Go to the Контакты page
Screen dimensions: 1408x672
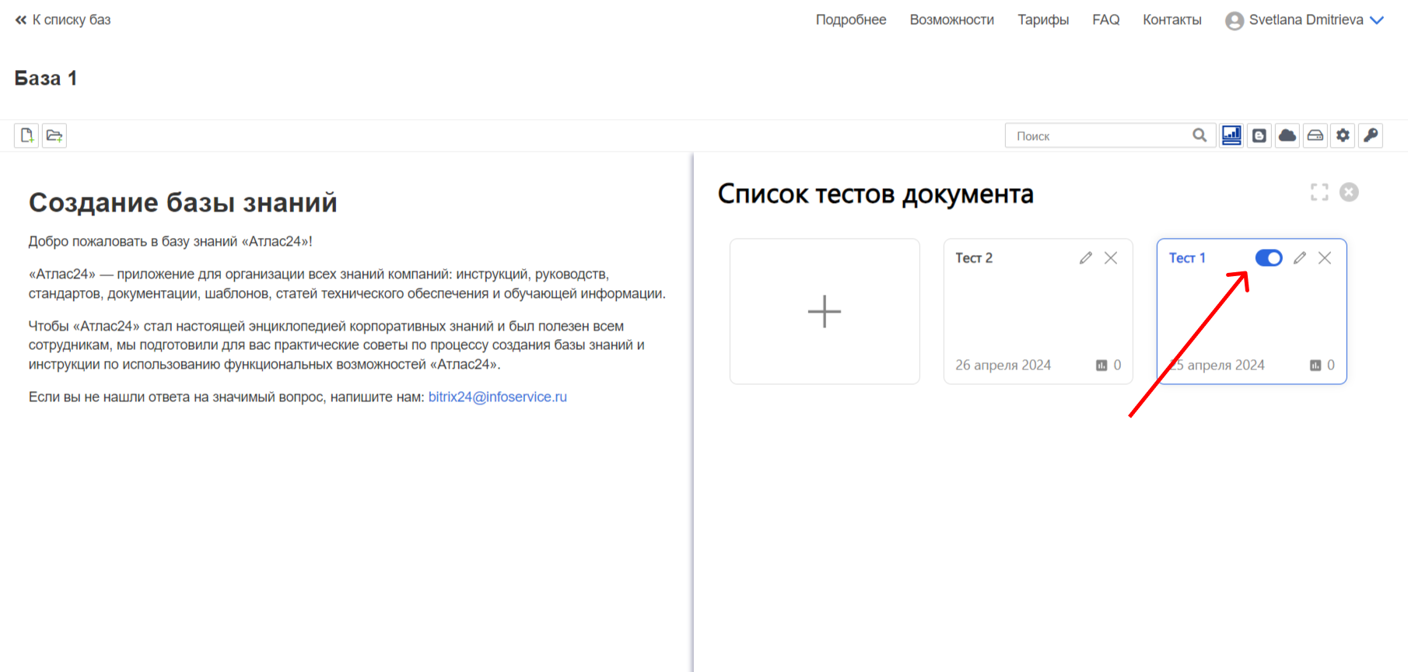[x=1172, y=20]
